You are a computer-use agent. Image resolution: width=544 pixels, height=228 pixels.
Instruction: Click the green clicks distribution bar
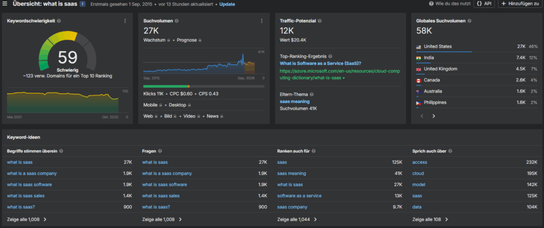pos(166,86)
